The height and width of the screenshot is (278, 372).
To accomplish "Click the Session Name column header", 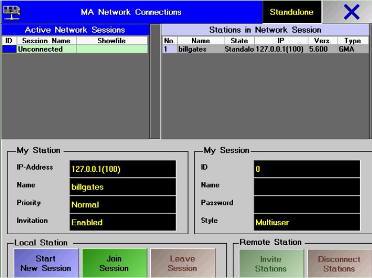I will [x=47, y=41].
